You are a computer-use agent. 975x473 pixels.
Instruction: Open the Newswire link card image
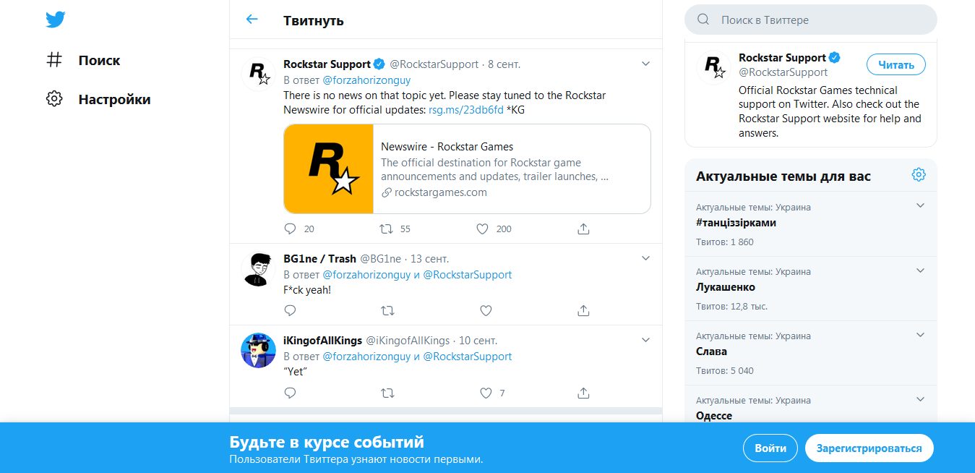point(329,169)
